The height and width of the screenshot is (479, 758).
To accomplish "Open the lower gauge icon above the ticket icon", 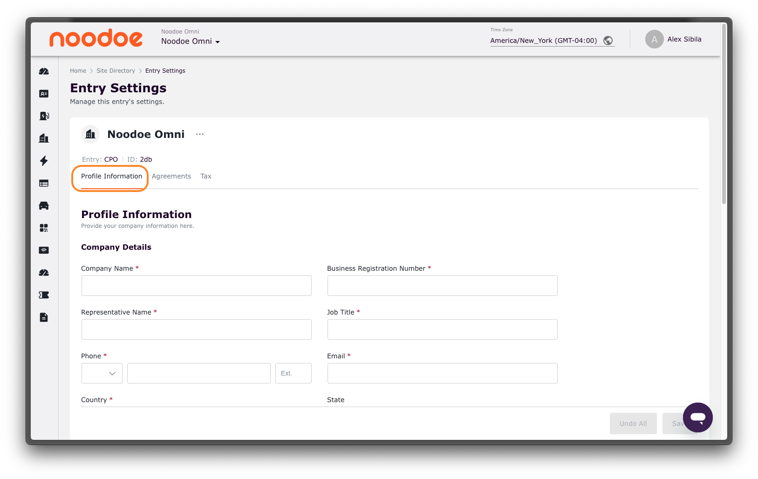I will [x=44, y=273].
